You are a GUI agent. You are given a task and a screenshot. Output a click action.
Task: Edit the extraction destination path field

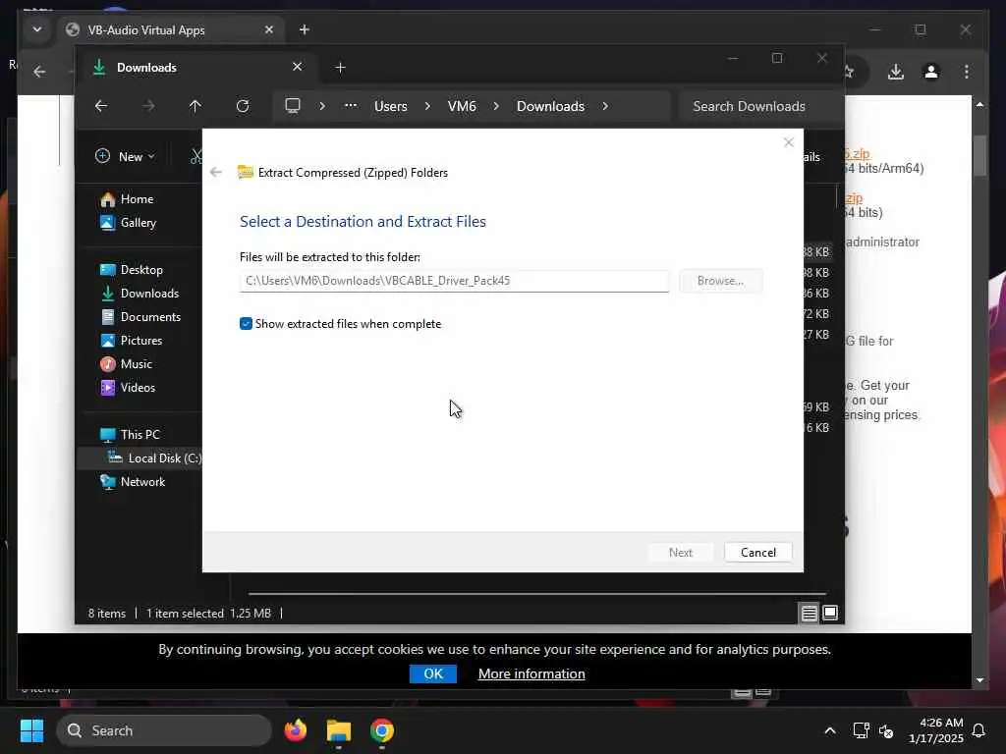454,281
